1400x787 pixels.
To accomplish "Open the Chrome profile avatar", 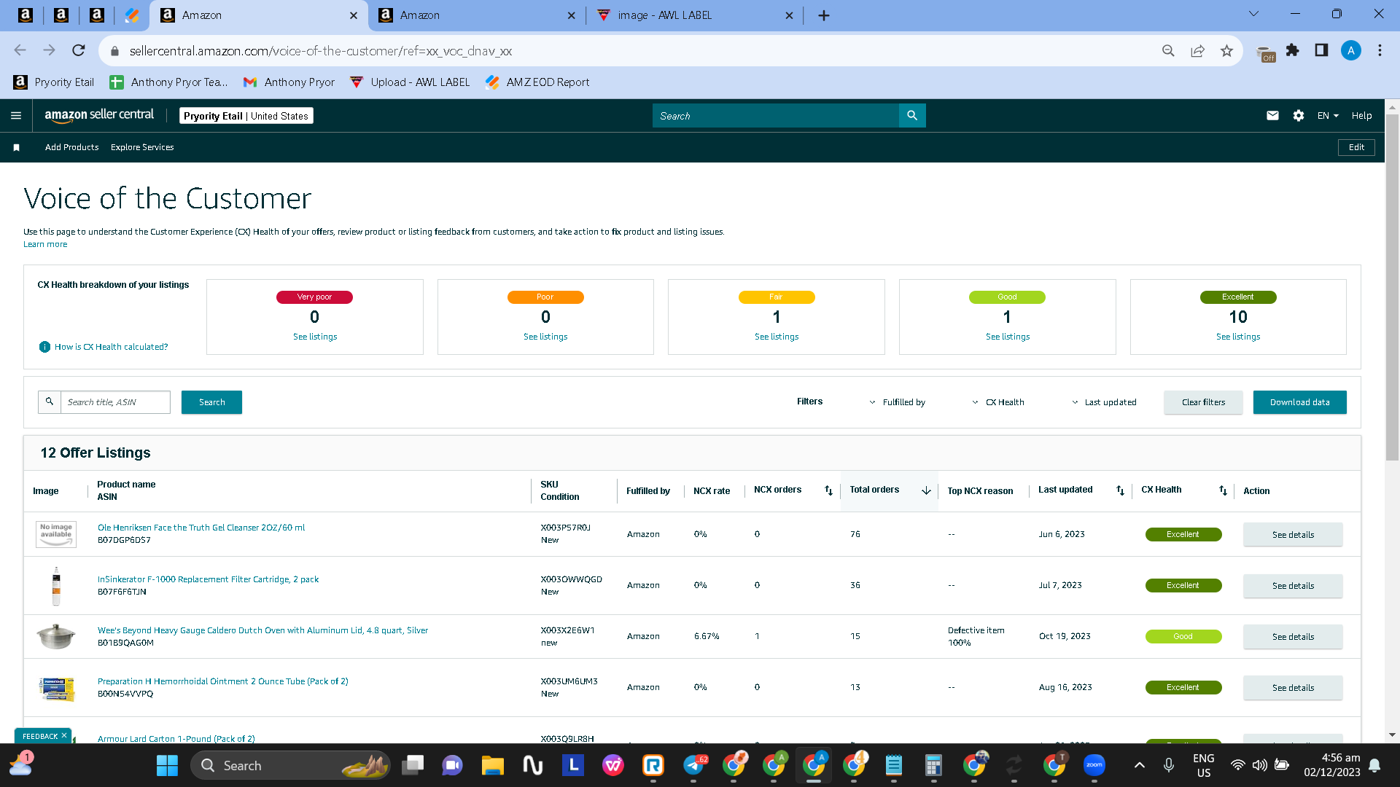I will point(1350,50).
